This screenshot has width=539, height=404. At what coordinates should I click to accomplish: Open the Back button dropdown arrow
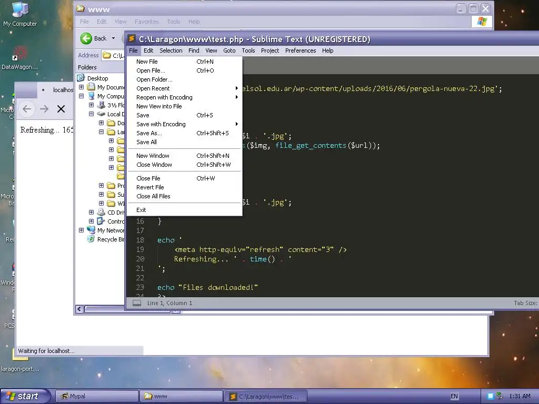click(x=114, y=38)
